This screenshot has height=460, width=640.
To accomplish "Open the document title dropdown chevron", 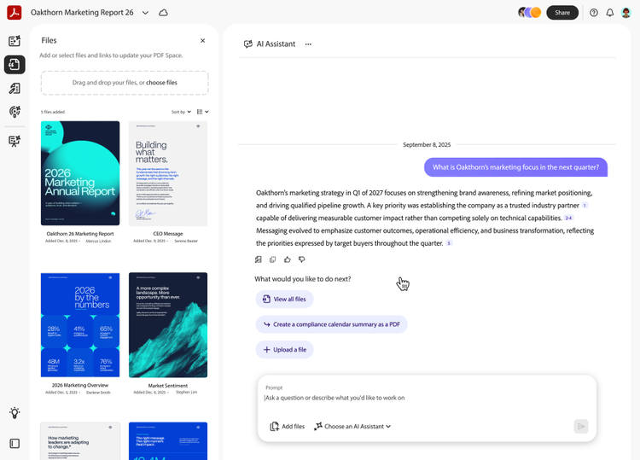I will coord(145,13).
